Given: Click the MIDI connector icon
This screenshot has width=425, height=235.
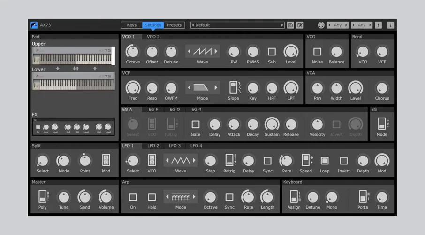Looking at the screenshot, I should coord(321,25).
